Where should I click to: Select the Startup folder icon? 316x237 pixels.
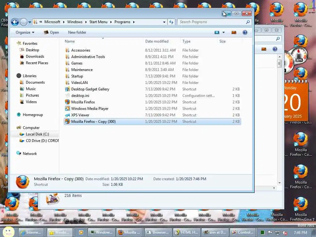coord(68,76)
